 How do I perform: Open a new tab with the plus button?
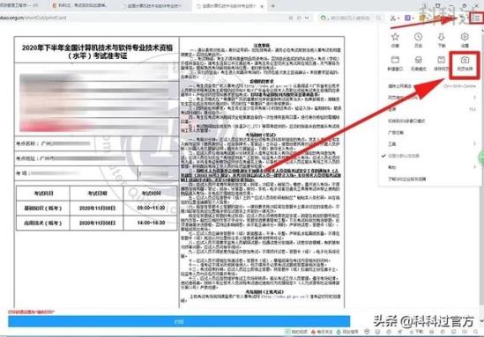(273, 6)
